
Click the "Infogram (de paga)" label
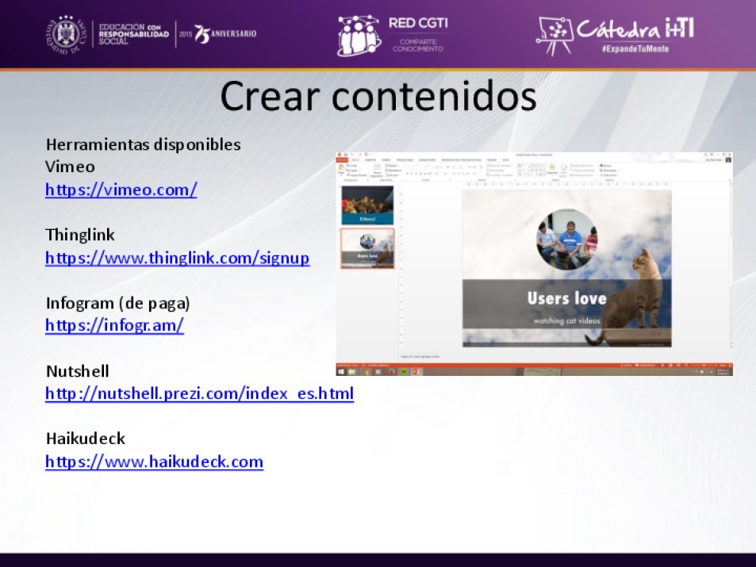[118, 303]
